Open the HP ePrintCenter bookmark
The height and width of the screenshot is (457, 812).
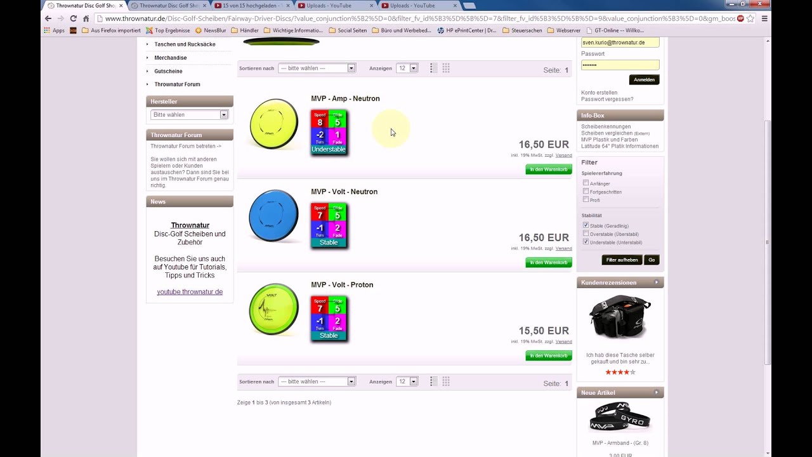tap(467, 30)
